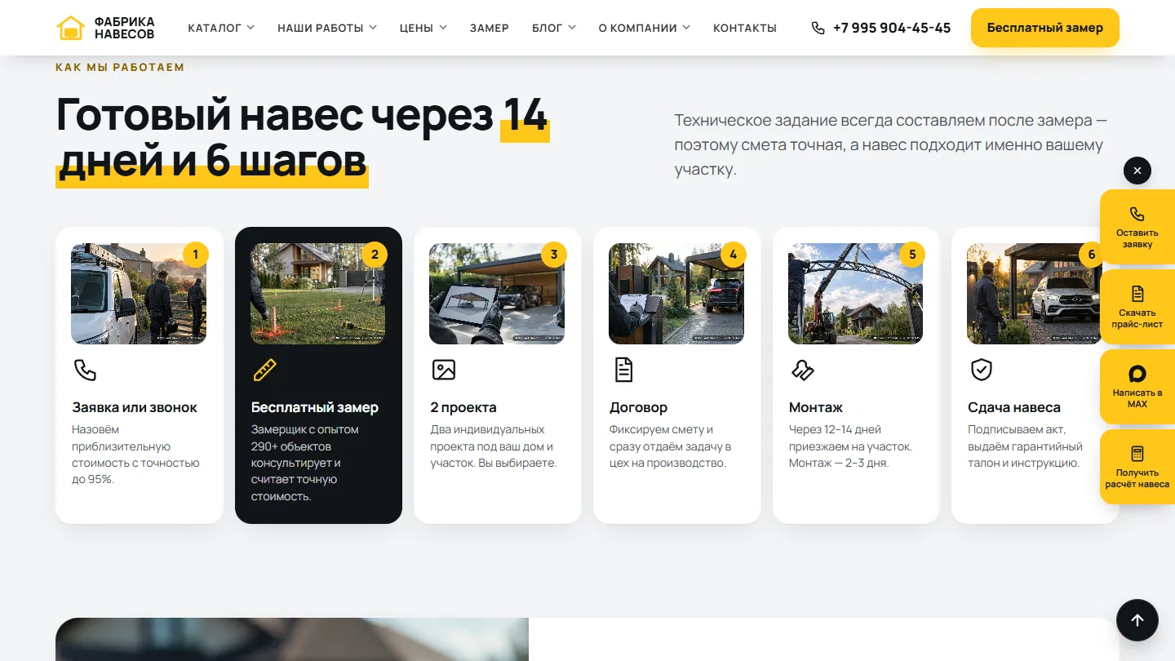Viewport: 1175px width, 661px height.
Task: Click the step 3 tablet project photo
Action: pos(497,294)
